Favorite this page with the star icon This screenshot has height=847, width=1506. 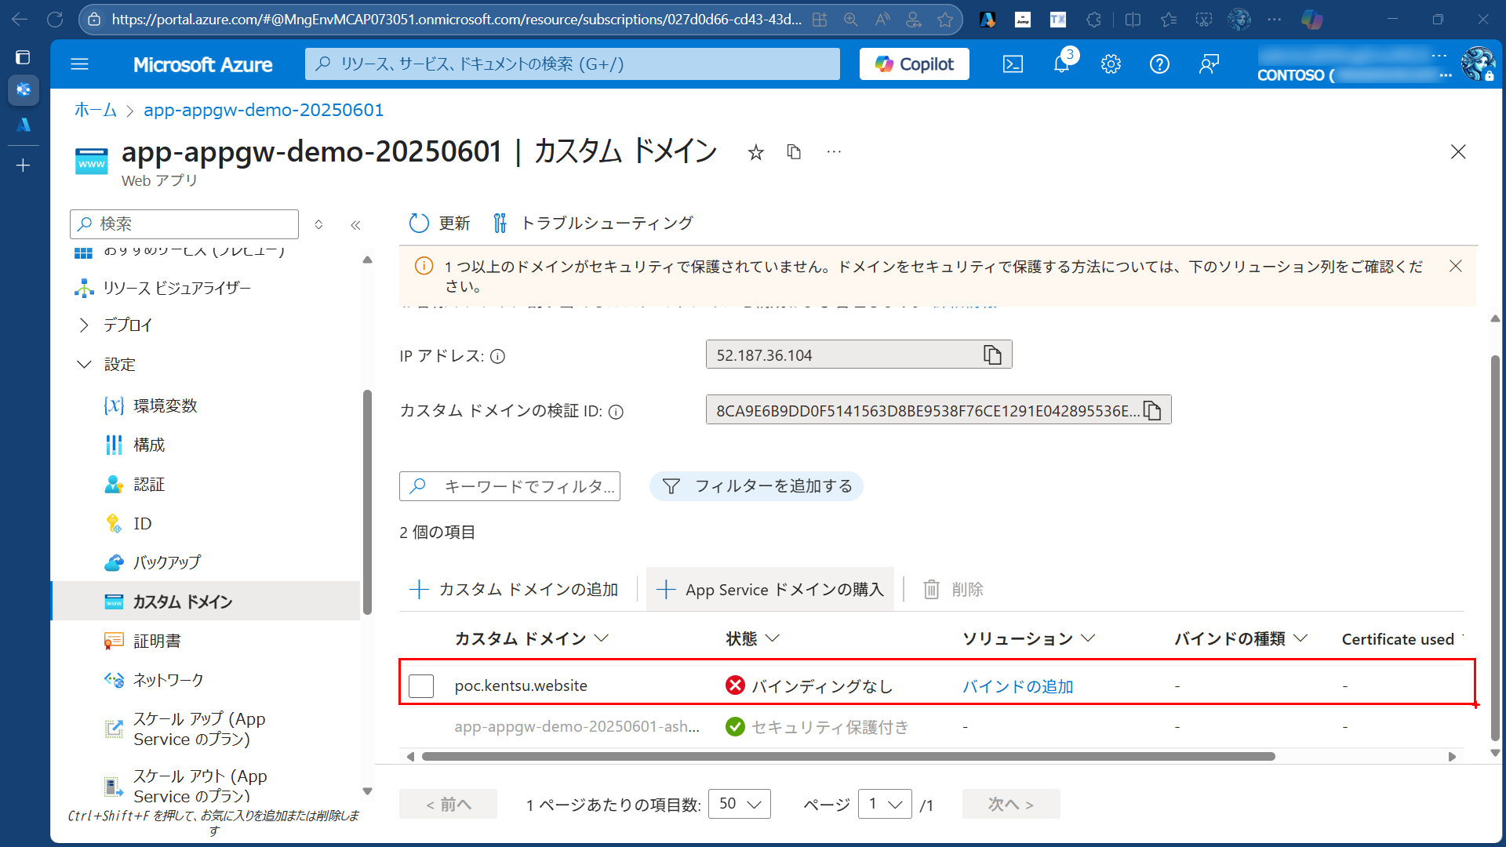[755, 152]
